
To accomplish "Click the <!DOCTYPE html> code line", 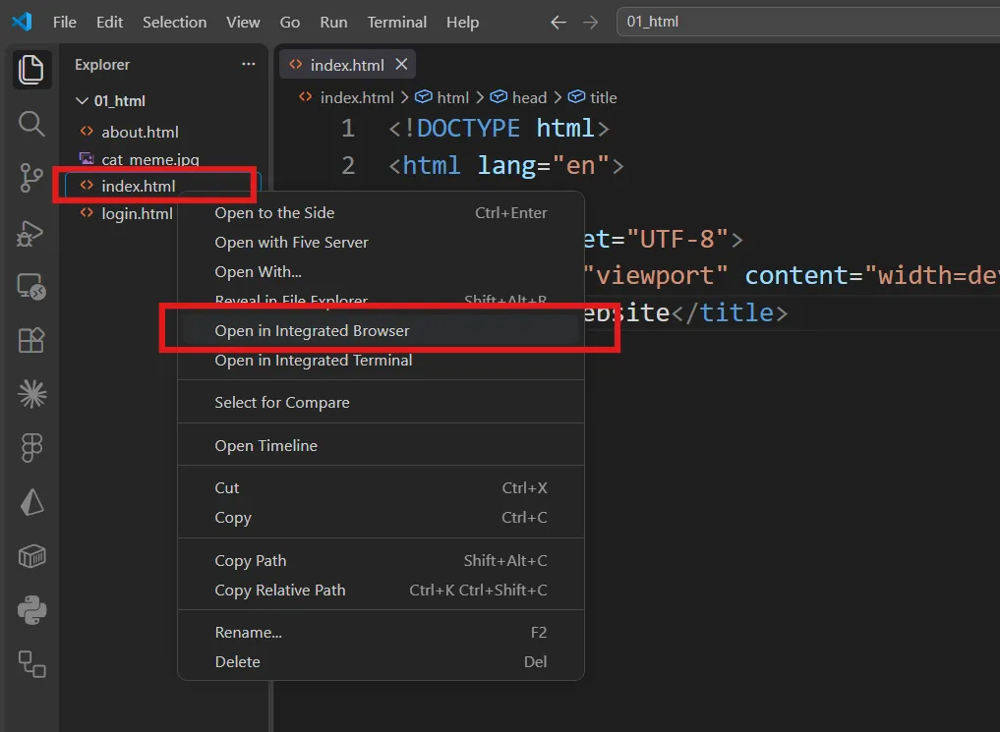I will click(x=499, y=128).
